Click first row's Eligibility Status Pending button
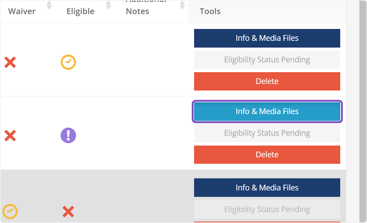The width and height of the screenshot is (367, 223). click(x=267, y=60)
